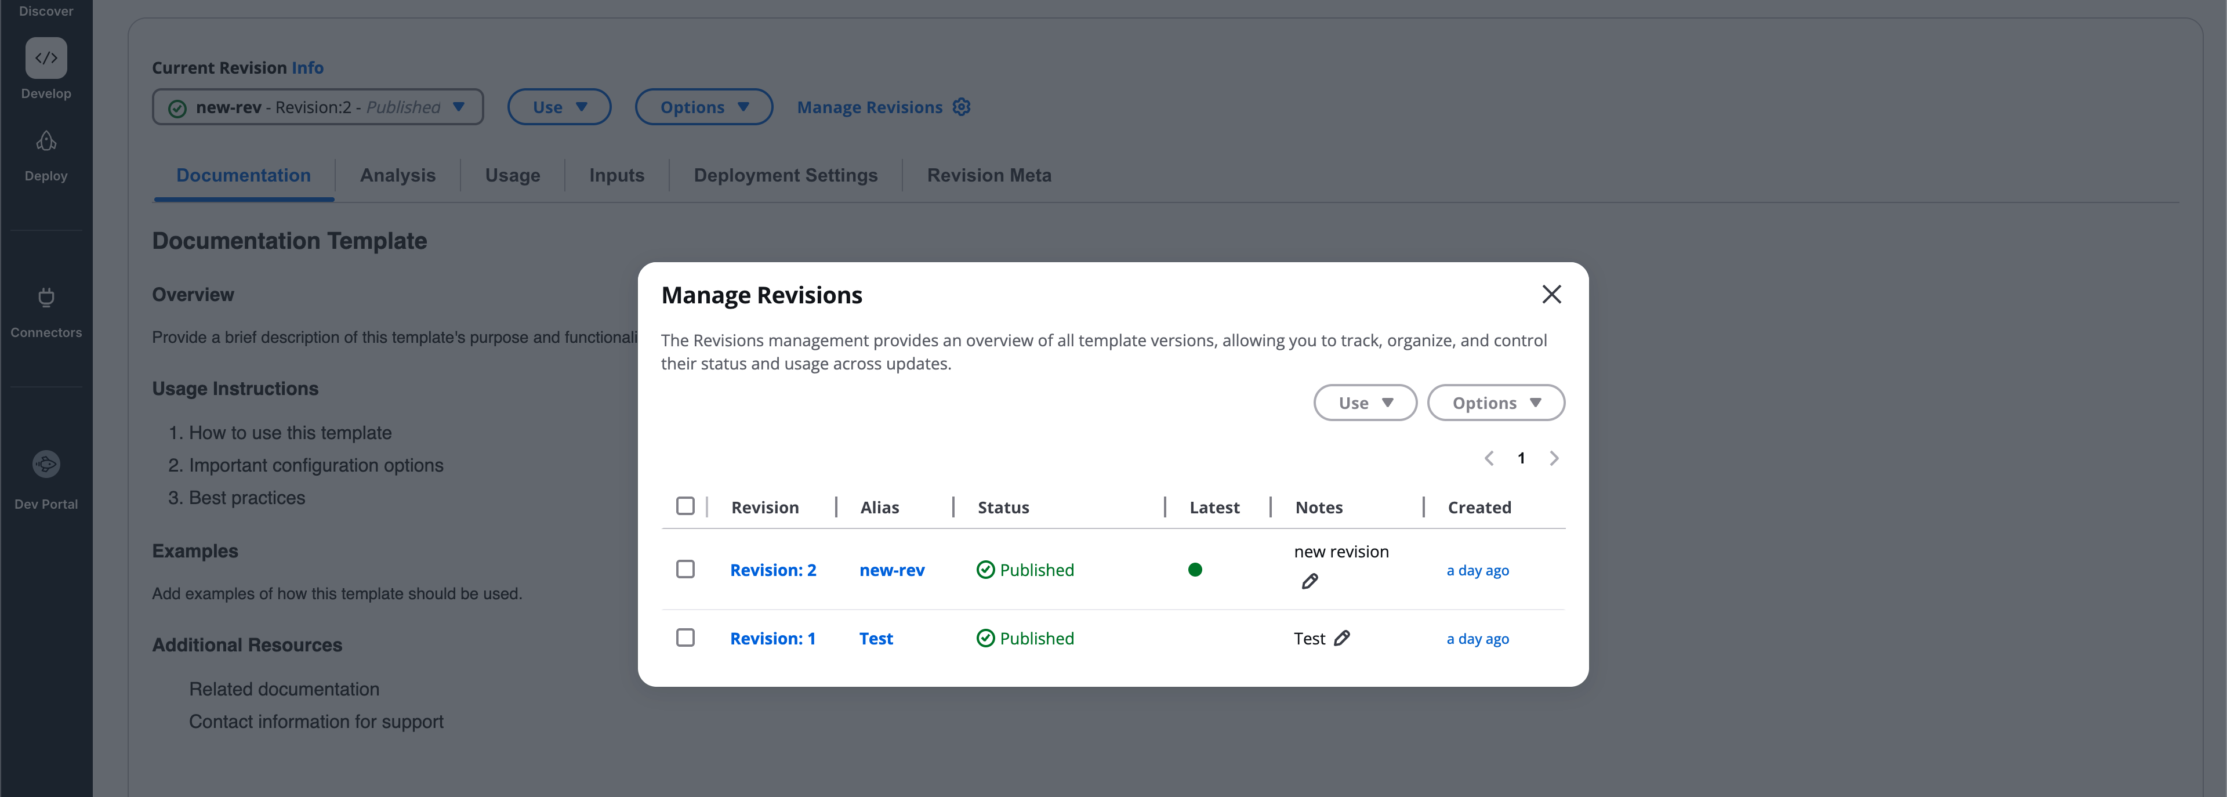Select the Develop icon in the sidebar
The height and width of the screenshot is (797, 2227).
point(45,58)
